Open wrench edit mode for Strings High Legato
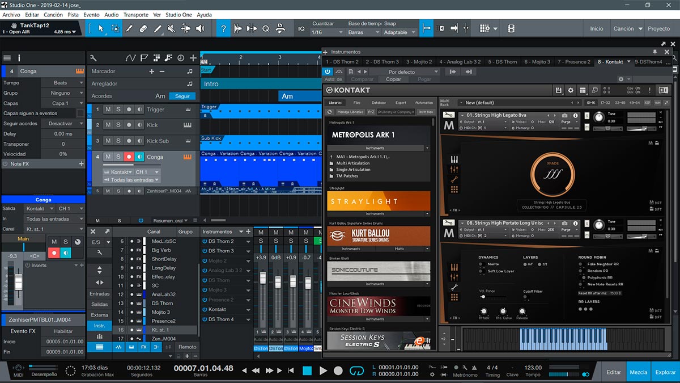 (449, 115)
